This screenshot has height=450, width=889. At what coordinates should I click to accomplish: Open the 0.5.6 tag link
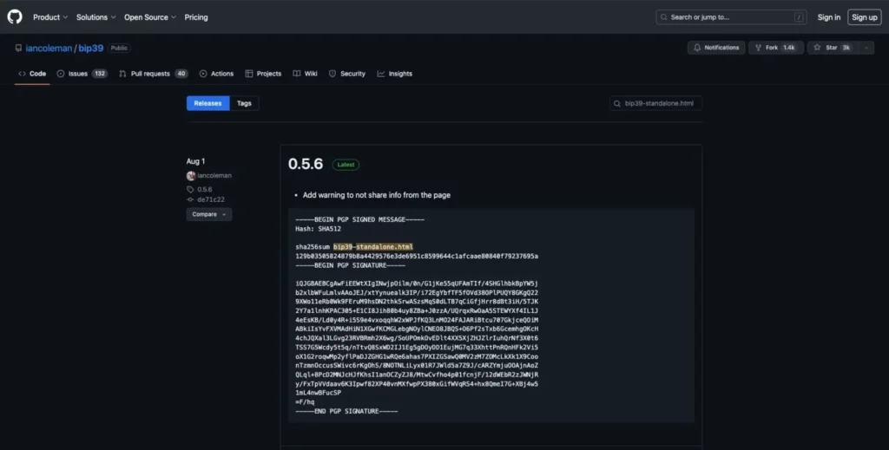pyautogui.click(x=205, y=190)
